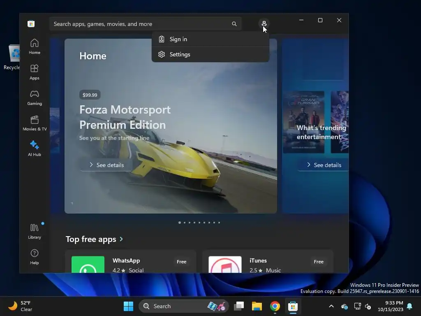421x316 pixels.
Task: Click the search magnifier icon in Store
Action: [x=234, y=24]
